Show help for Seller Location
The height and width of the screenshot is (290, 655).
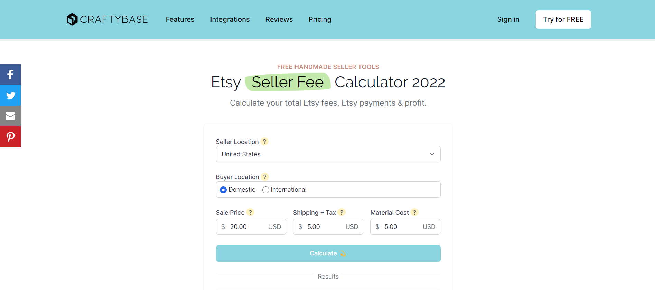(x=264, y=142)
